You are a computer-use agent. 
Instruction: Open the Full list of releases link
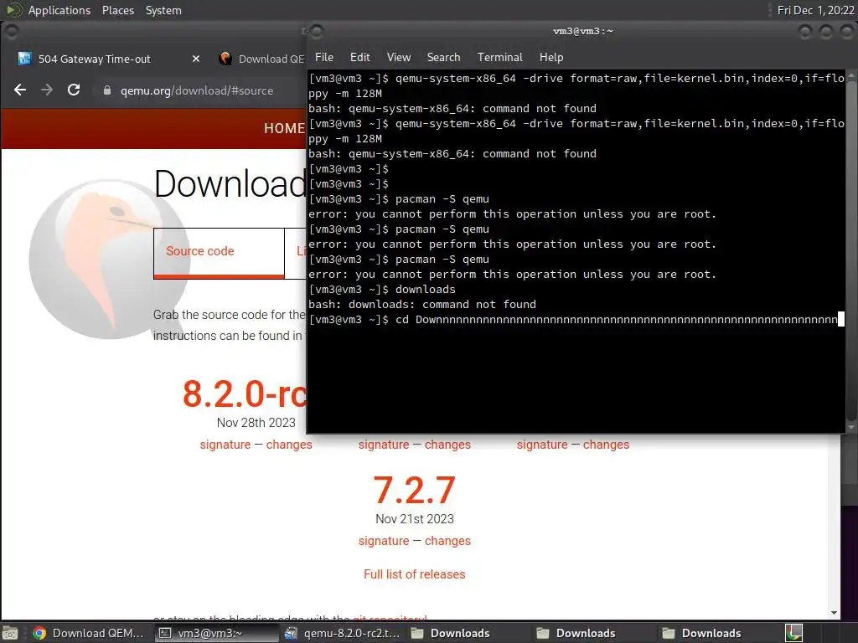[x=414, y=574]
